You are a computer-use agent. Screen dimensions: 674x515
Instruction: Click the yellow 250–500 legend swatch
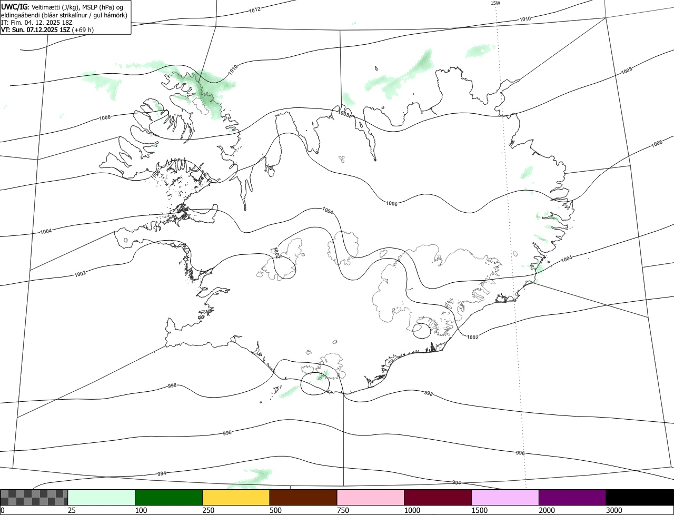coord(236,498)
